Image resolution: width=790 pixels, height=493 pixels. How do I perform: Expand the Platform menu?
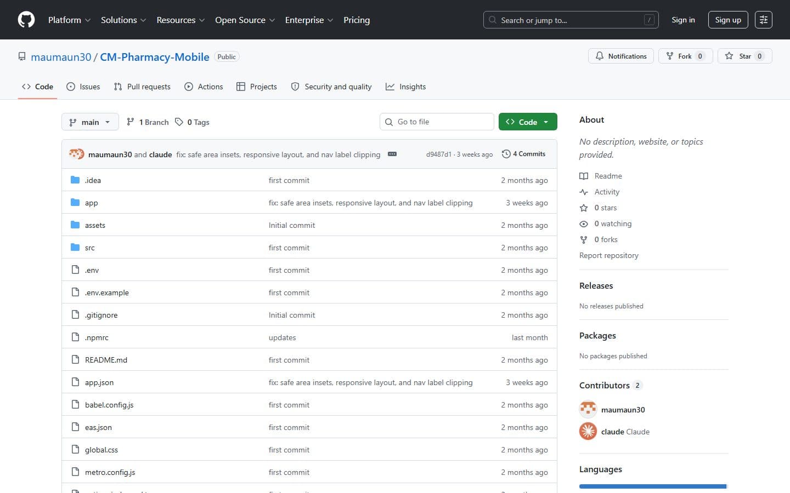point(69,20)
